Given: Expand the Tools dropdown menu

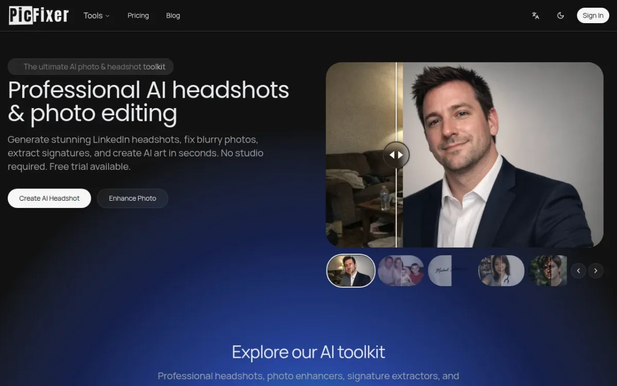Looking at the screenshot, I should coord(97,15).
